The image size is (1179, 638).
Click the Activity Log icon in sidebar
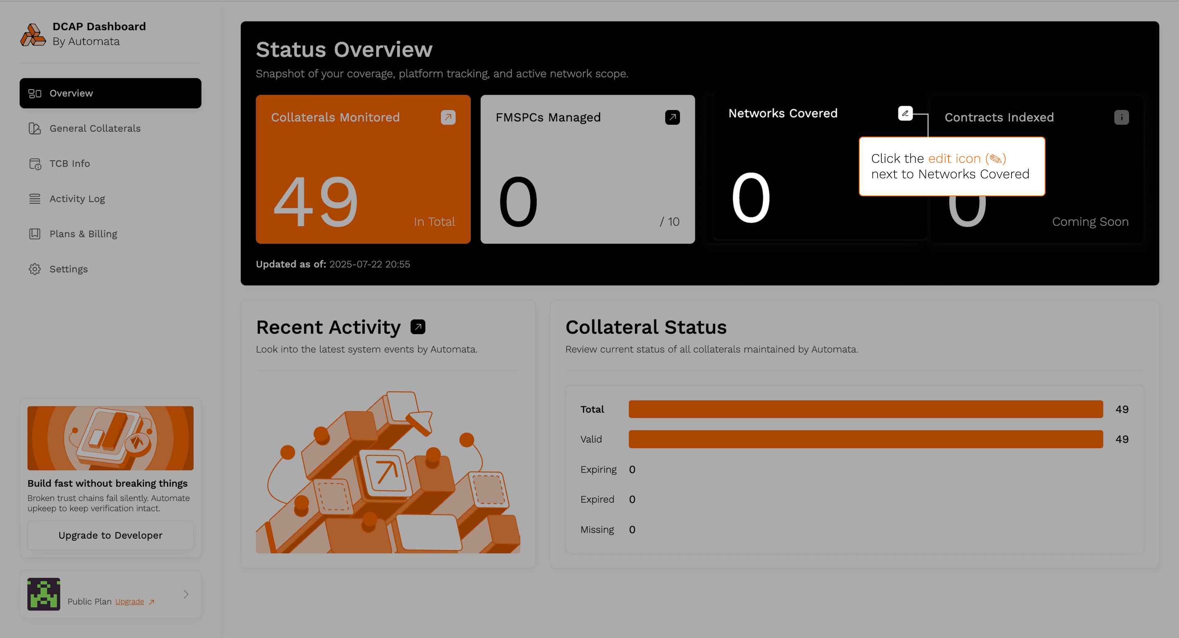(35, 198)
